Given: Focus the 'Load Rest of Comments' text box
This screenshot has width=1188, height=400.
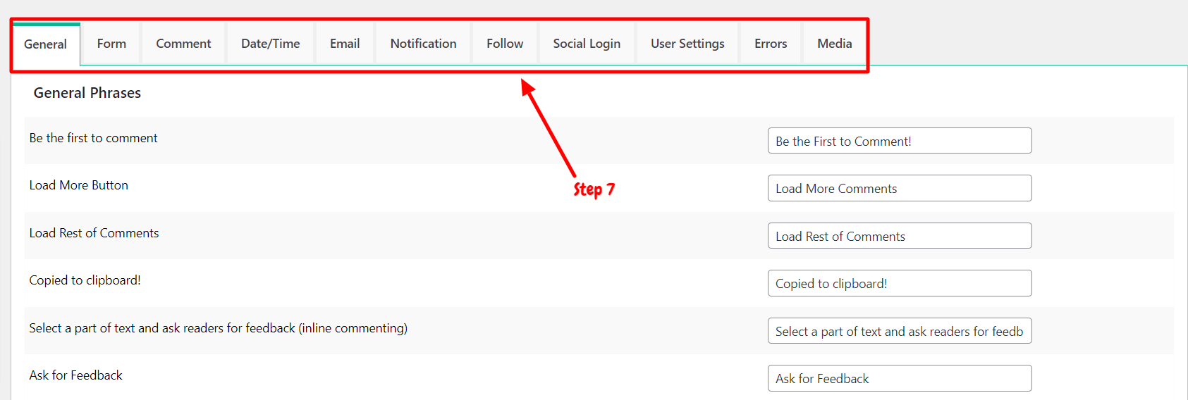Looking at the screenshot, I should 900,236.
